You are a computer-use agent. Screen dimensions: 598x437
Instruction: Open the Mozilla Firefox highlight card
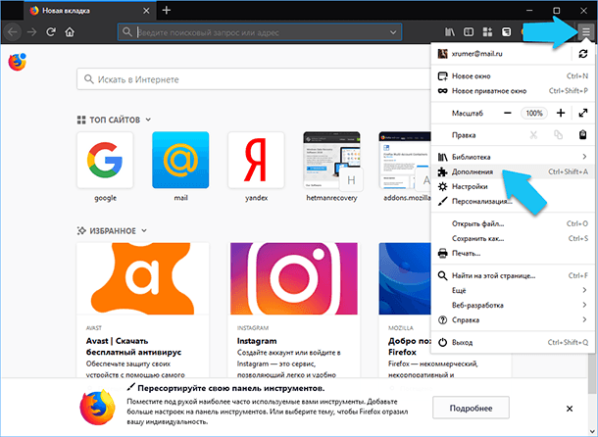click(x=405, y=310)
